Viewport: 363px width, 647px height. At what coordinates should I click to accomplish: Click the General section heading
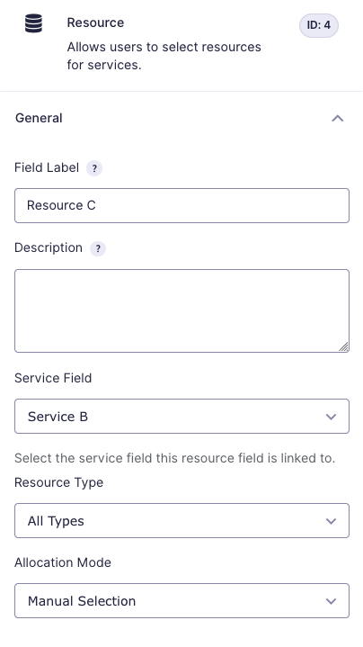(39, 118)
